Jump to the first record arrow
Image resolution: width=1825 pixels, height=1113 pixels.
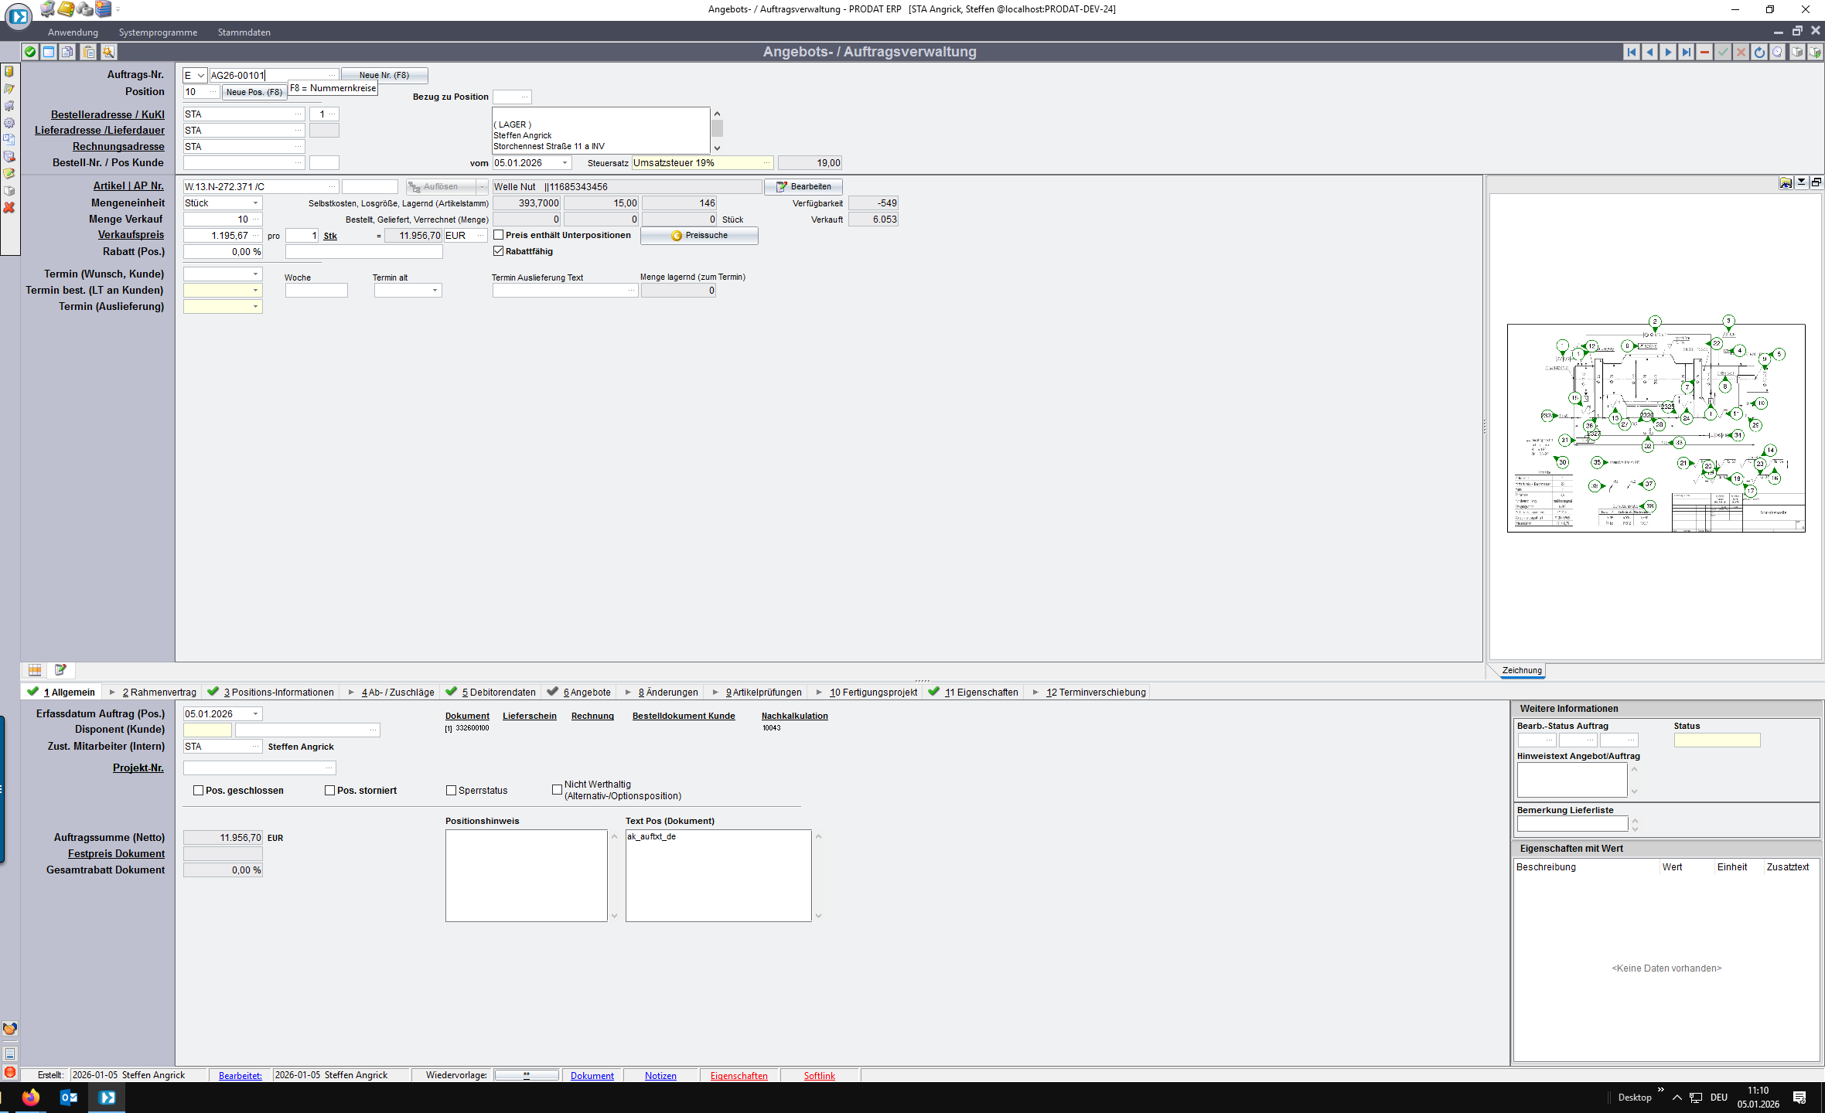[x=1631, y=52]
